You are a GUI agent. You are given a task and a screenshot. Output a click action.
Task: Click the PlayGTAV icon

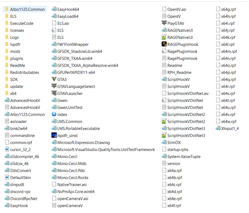(x=164, y=23)
